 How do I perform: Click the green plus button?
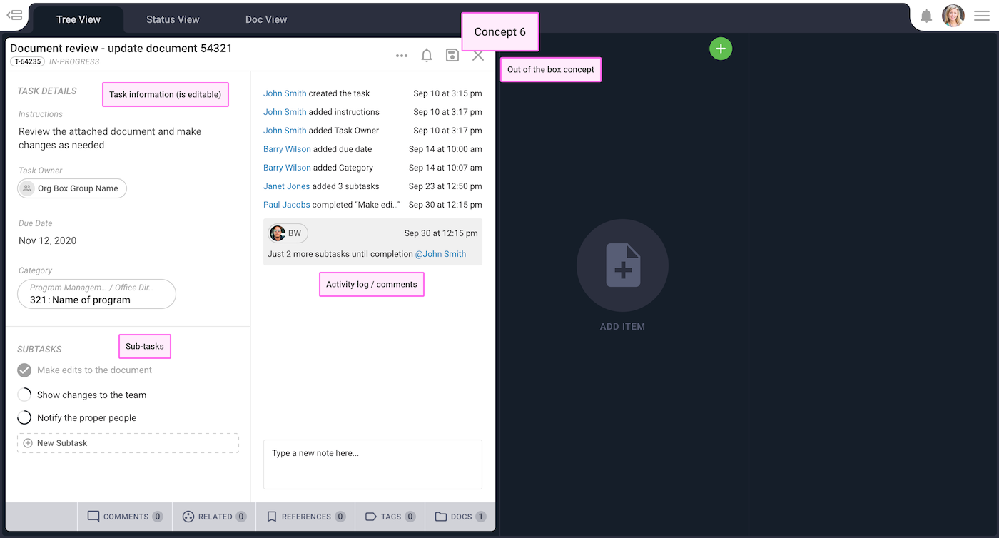721,49
